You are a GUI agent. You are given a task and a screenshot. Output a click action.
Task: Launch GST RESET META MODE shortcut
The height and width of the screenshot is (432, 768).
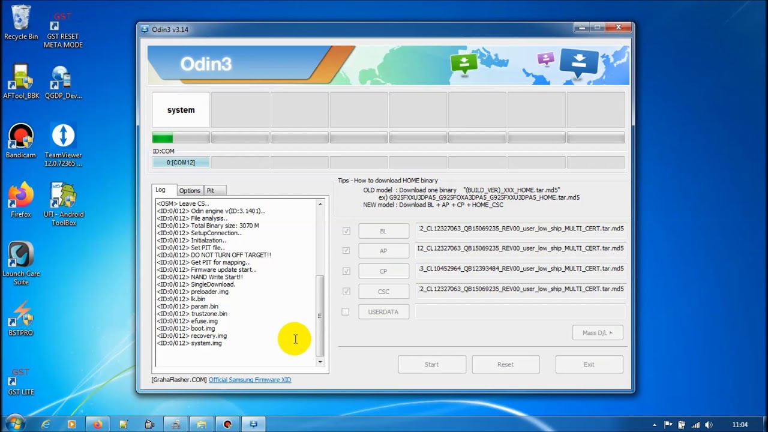63,31
